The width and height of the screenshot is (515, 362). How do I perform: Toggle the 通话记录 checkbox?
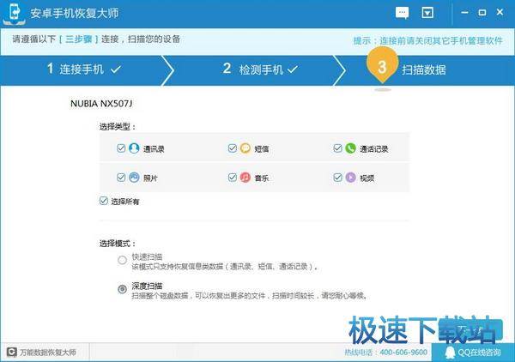click(337, 148)
